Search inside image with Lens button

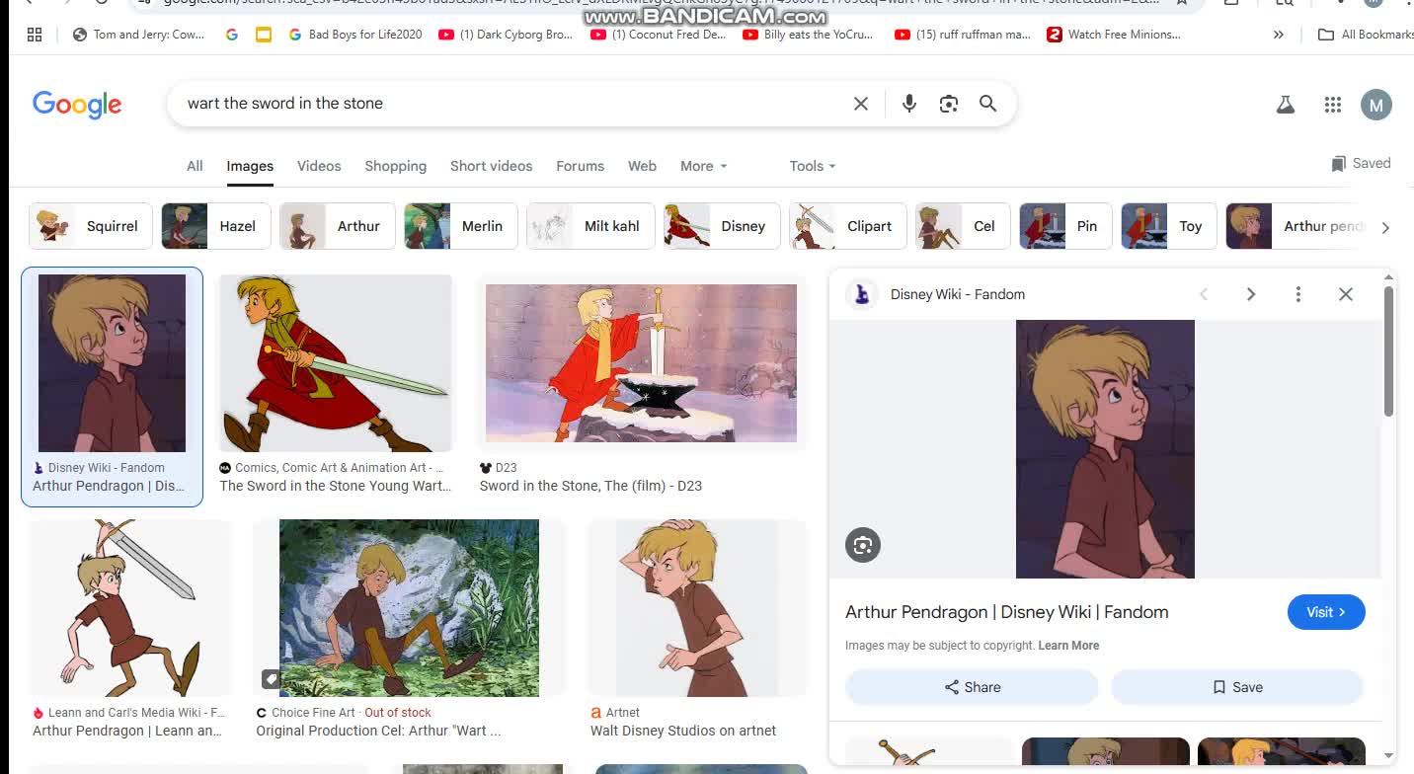point(863,545)
